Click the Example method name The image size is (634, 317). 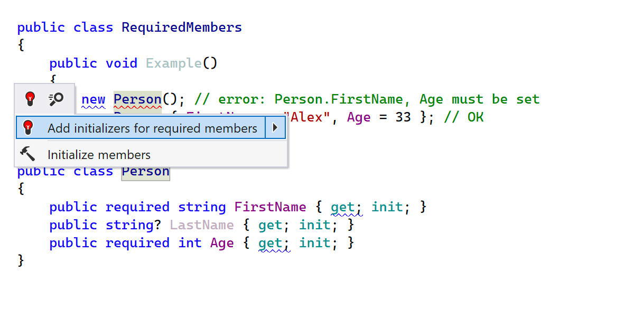[174, 63]
